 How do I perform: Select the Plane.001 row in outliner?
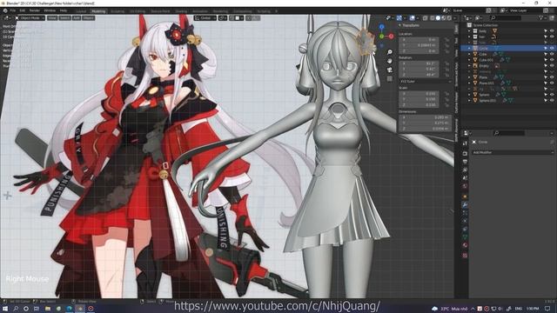pyautogui.click(x=508, y=83)
